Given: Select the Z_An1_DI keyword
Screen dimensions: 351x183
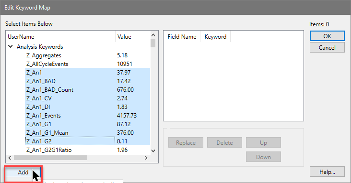Looking at the screenshot, I should 38,107.
